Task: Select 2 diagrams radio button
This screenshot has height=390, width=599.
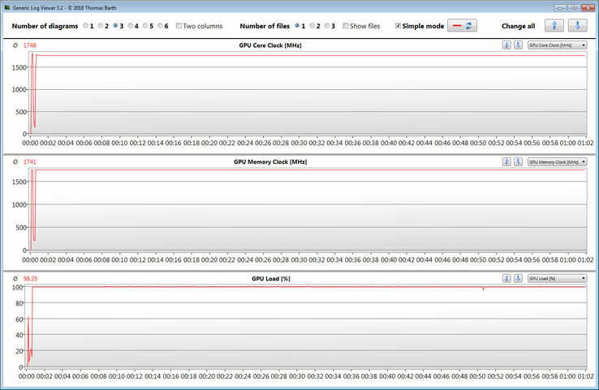Action: click(101, 26)
